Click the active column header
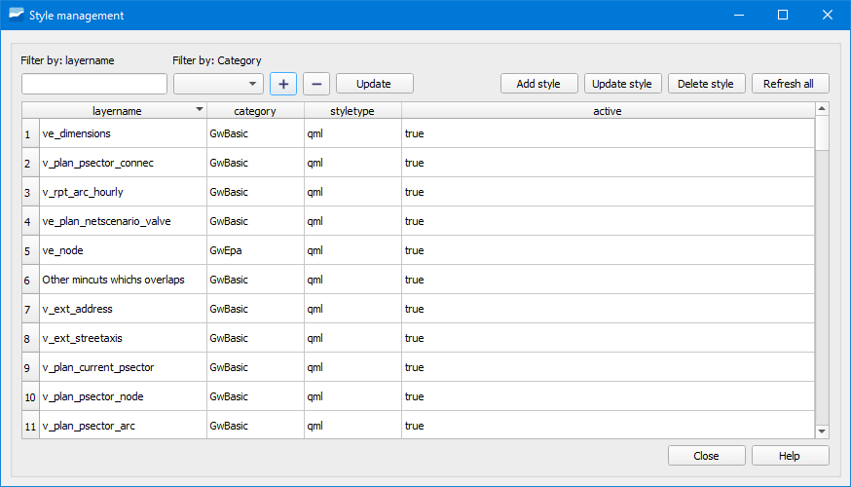Screen dimensions: 851x487 tap(608, 111)
